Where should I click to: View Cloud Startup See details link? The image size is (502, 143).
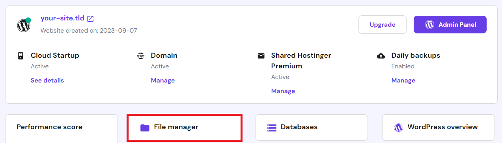pos(47,80)
